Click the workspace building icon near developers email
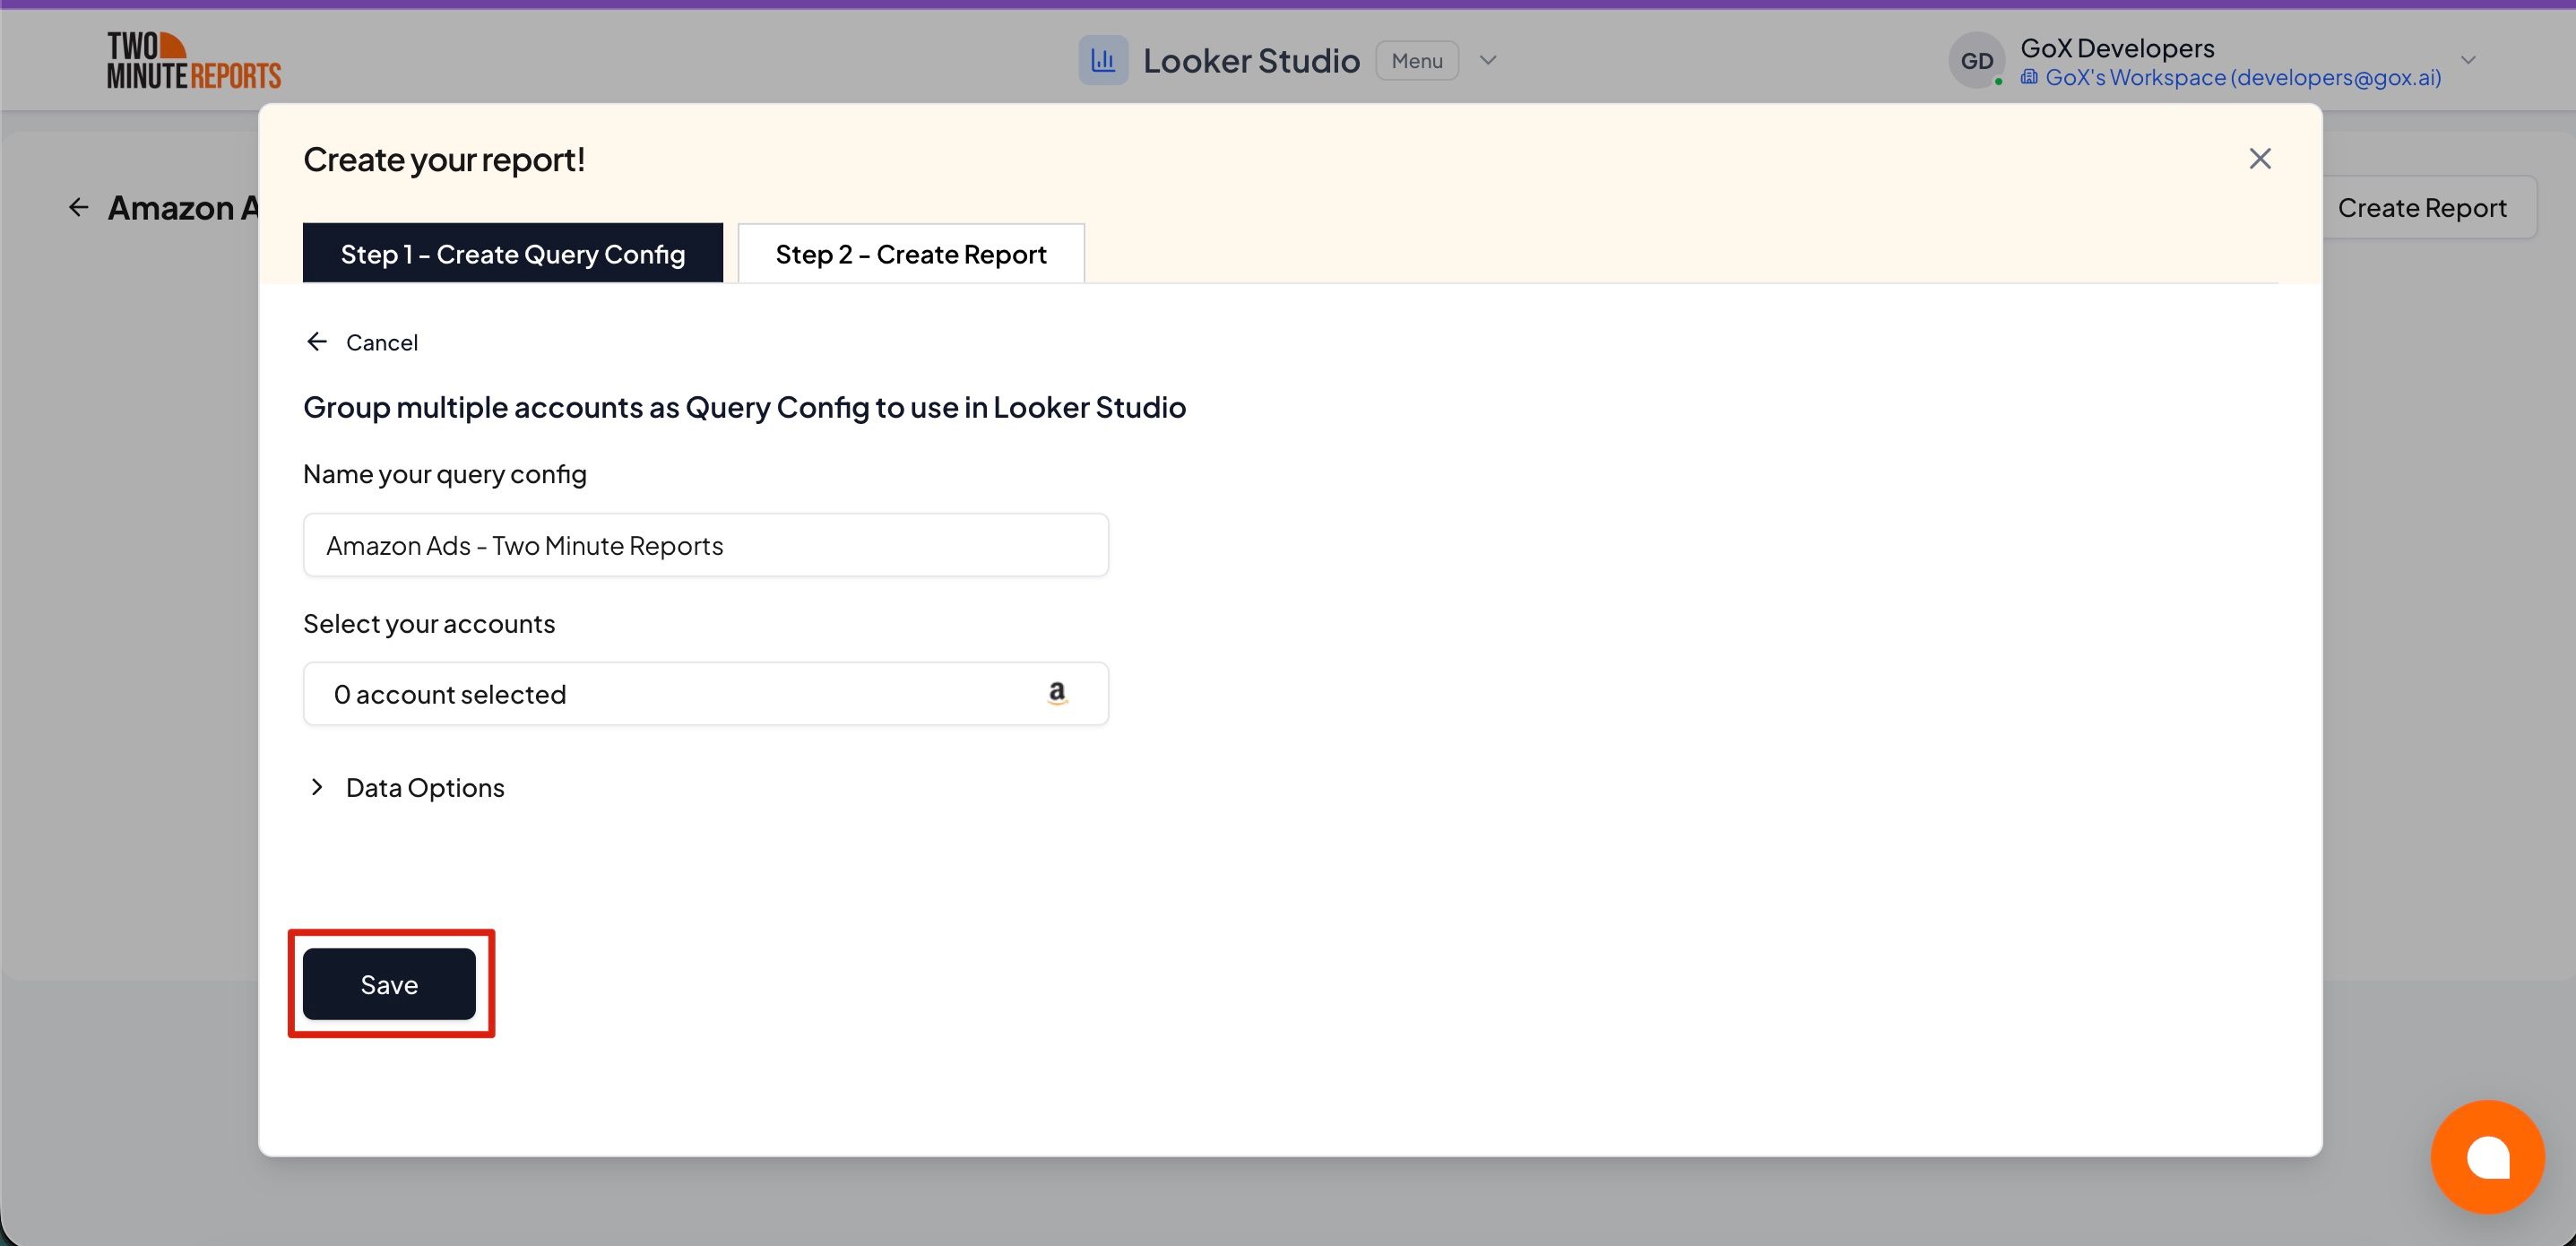Viewport: 2576px width, 1246px height. pyautogui.click(x=2030, y=77)
